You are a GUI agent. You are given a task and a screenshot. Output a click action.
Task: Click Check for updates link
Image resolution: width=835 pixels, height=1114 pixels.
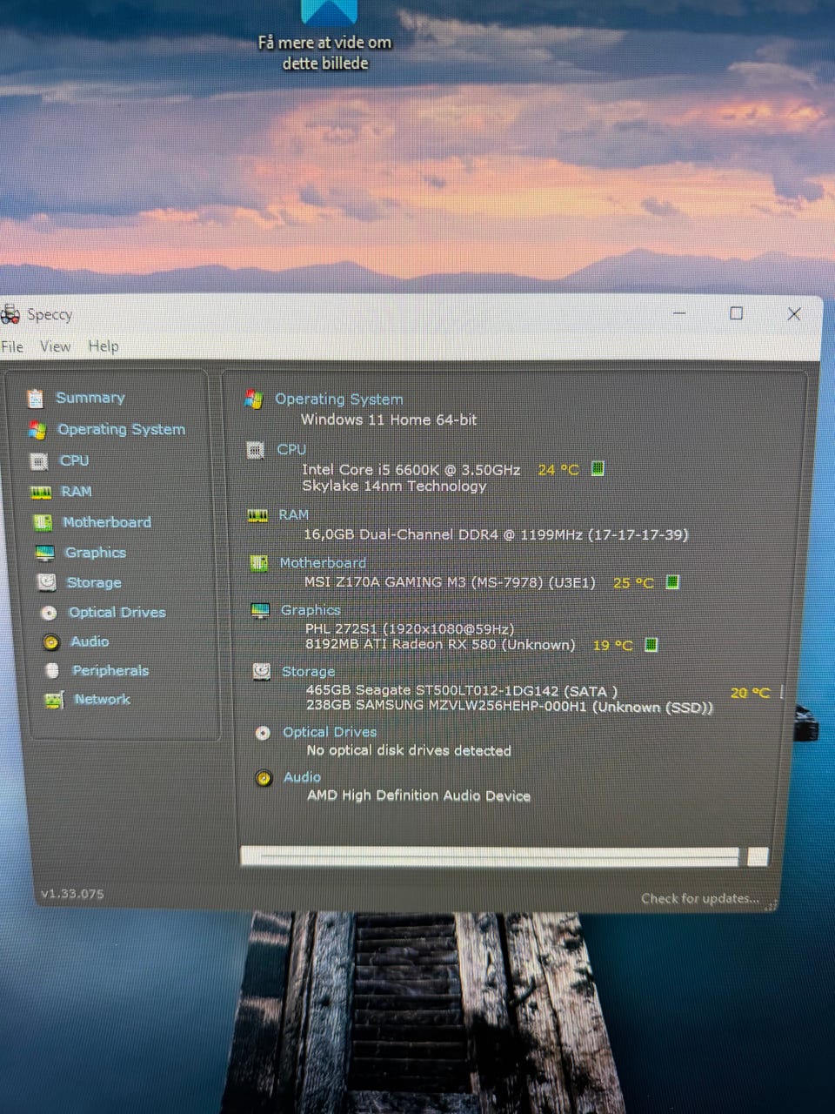click(700, 898)
